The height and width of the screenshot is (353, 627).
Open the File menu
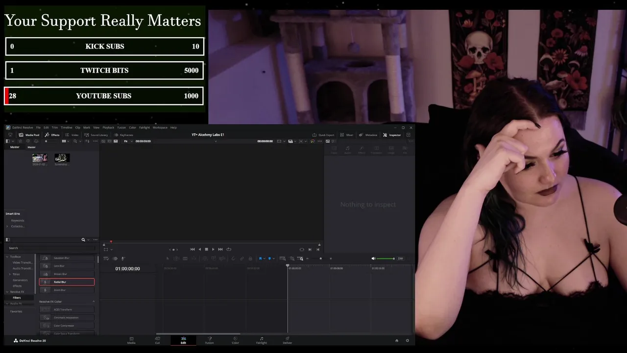tap(38, 127)
